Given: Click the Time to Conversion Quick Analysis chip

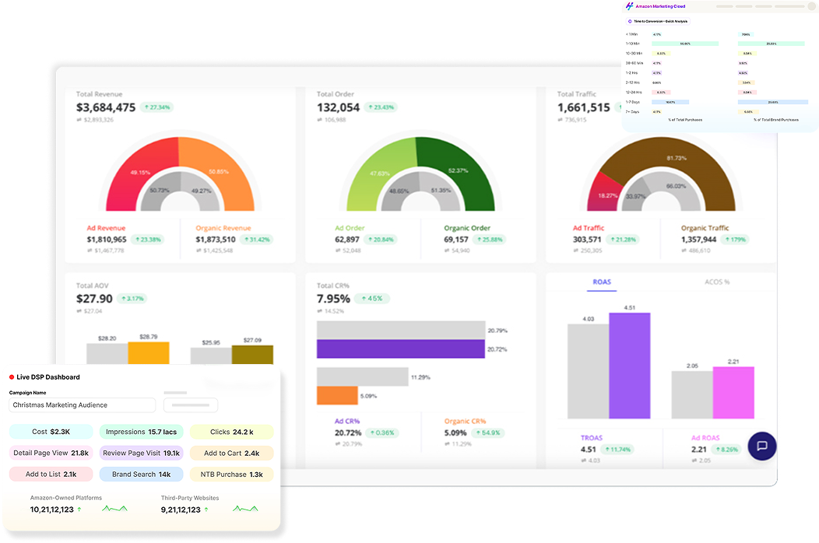Looking at the screenshot, I should (x=662, y=22).
